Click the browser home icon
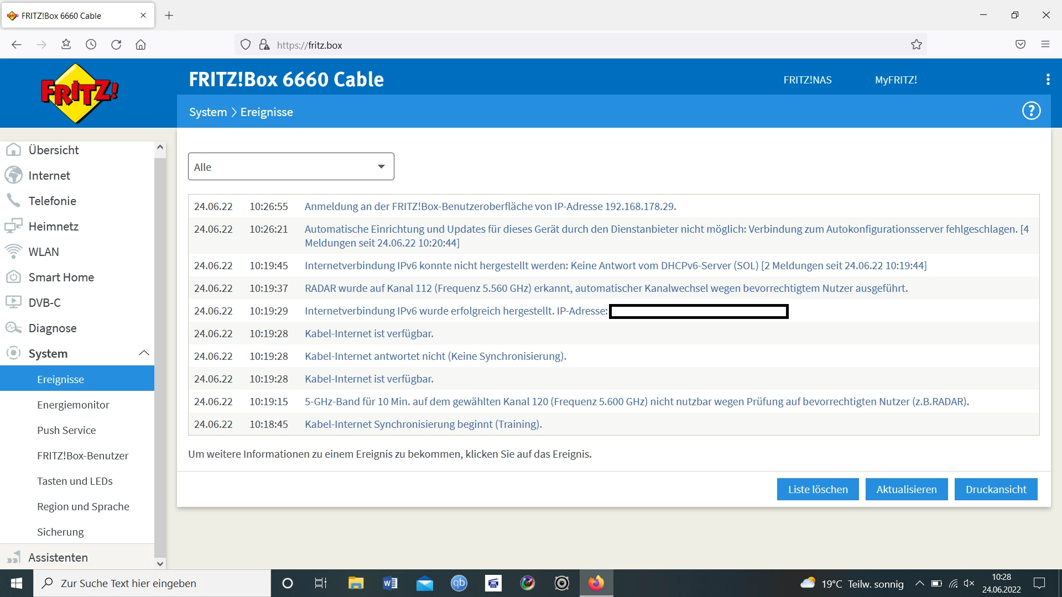This screenshot has width=1062, height=597. click(140, 45)
